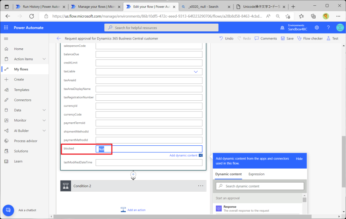Click the browser back arrow
Viewport: 346px width, 219px height.
pyautogui.click(x=8, y=16)
